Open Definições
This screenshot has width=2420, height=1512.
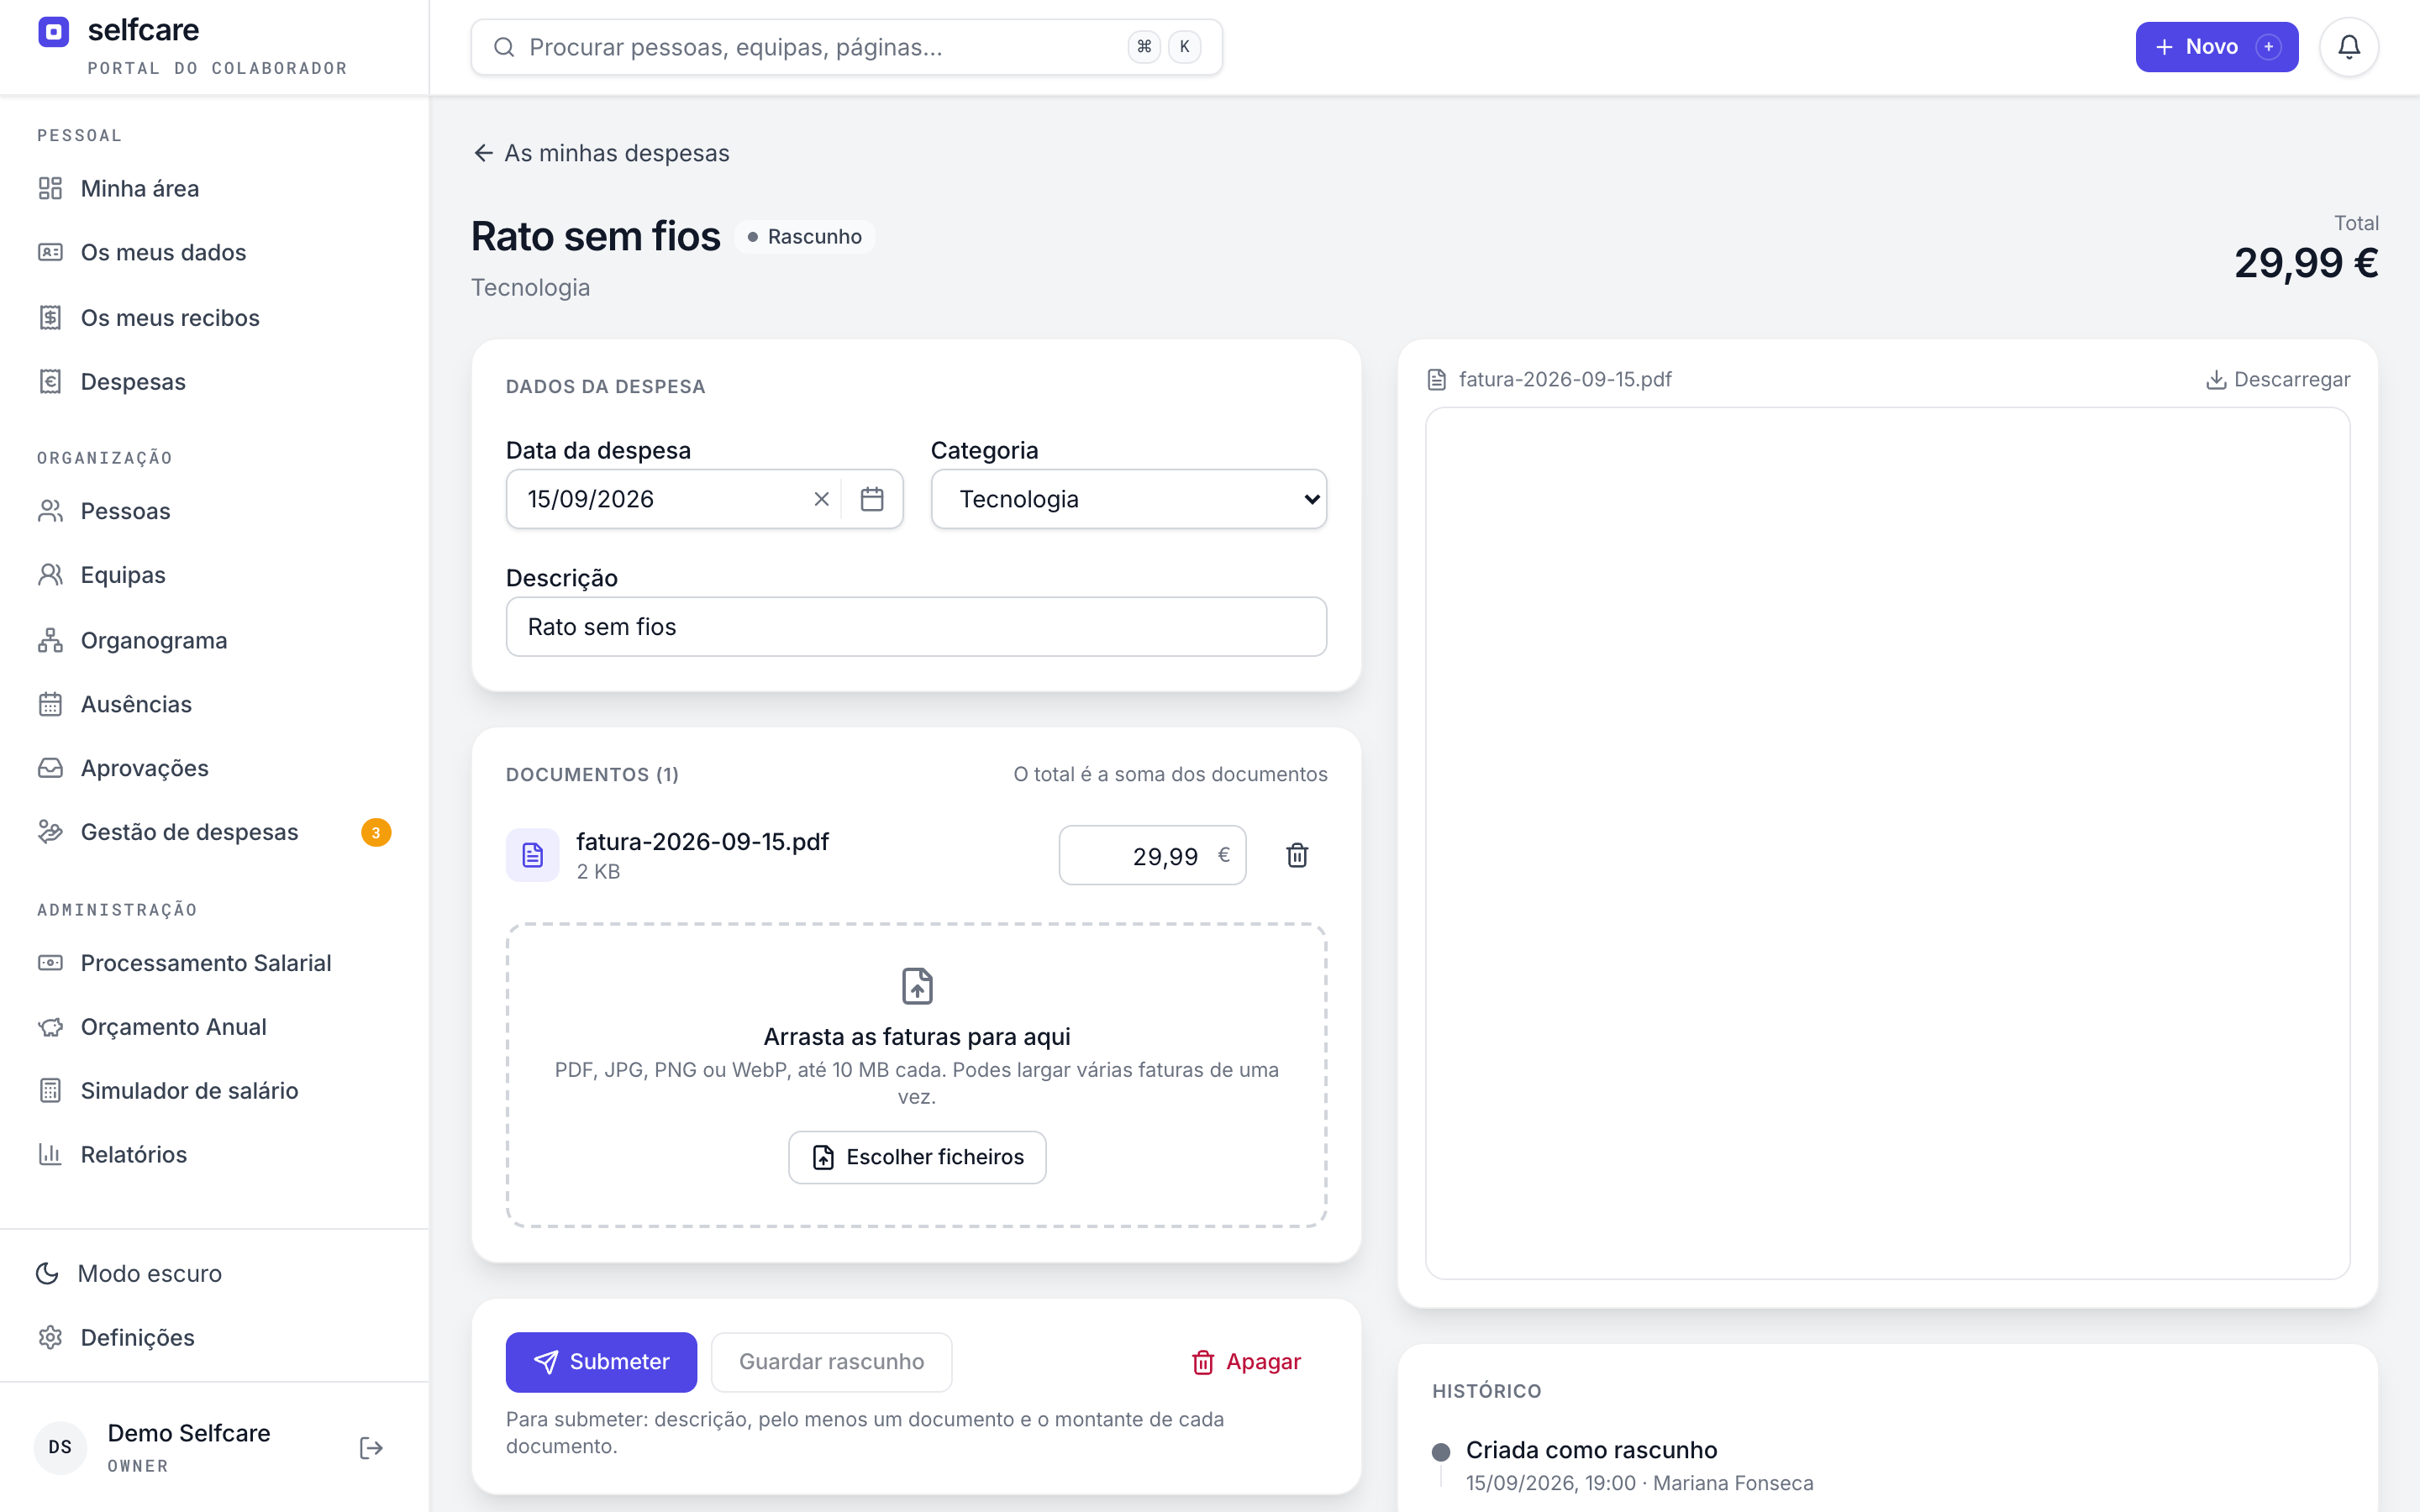click(214, 1338)
